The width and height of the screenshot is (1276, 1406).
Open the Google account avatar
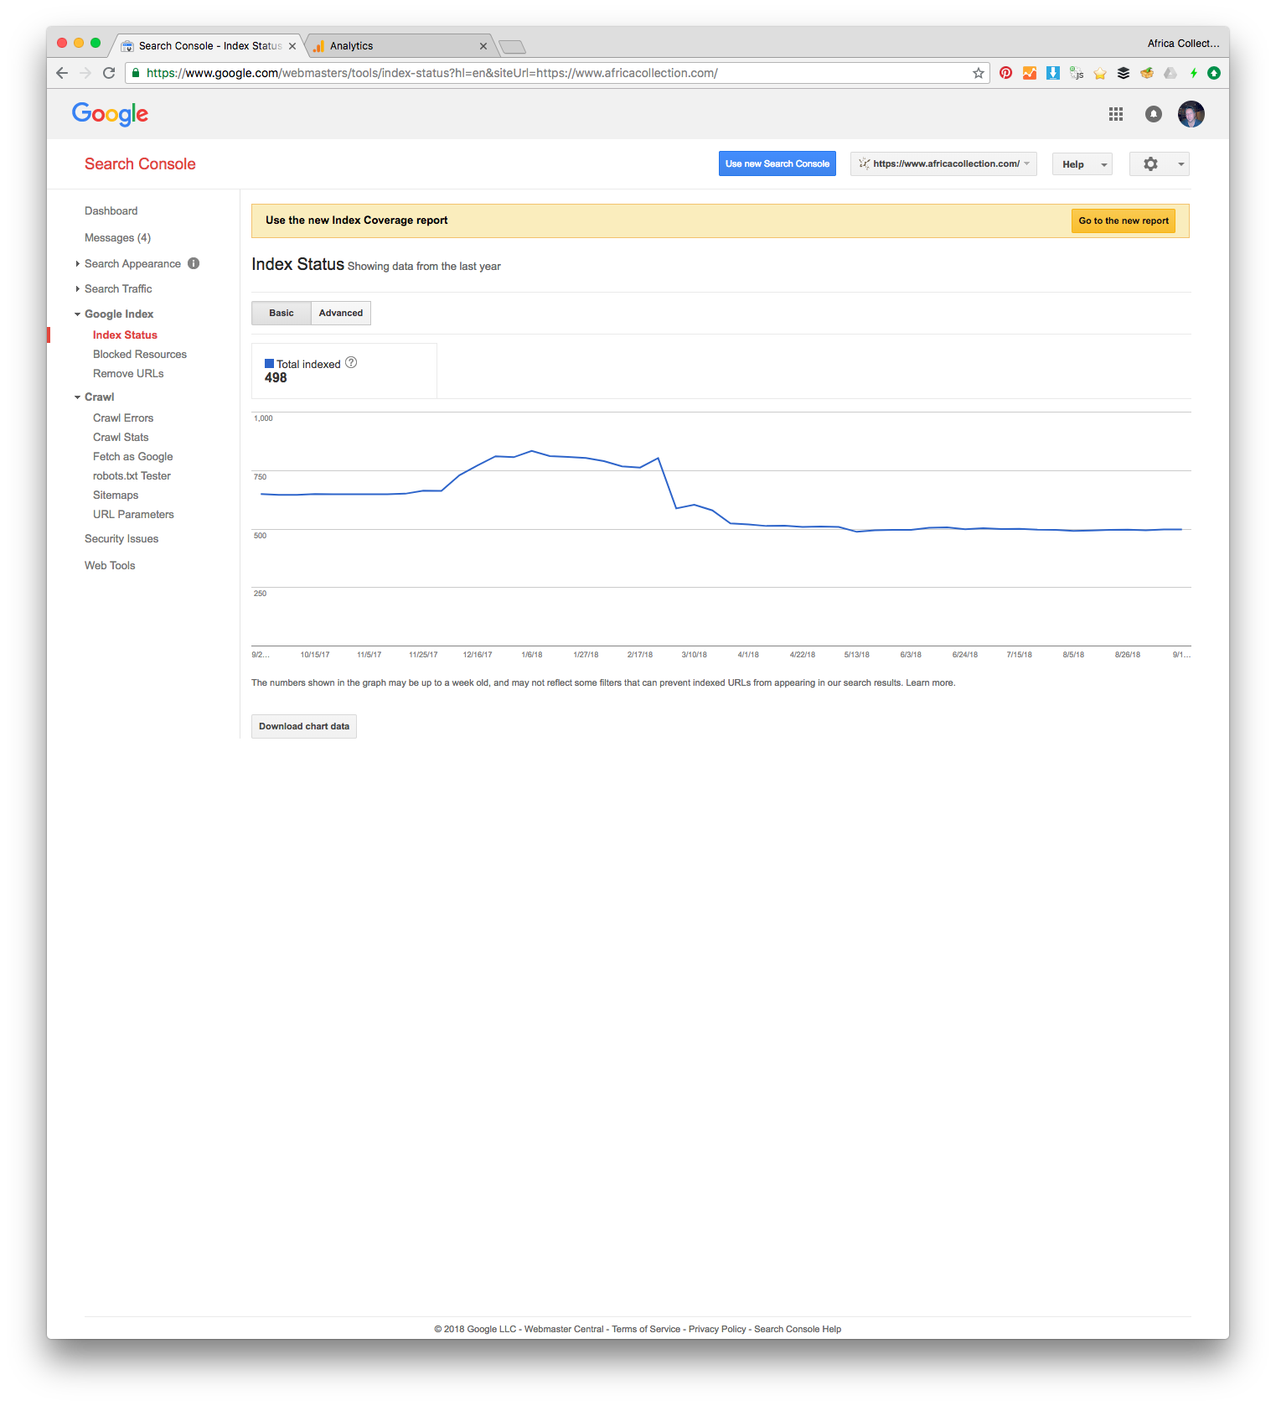click(x=1191, y=114)
